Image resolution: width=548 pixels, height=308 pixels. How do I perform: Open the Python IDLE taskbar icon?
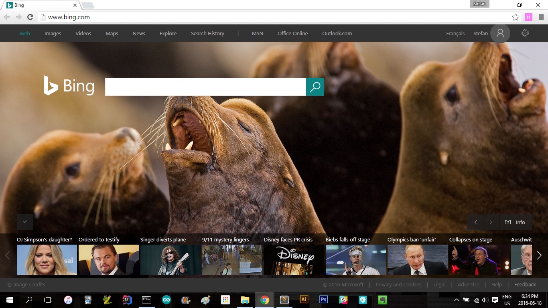click(107, 300)
